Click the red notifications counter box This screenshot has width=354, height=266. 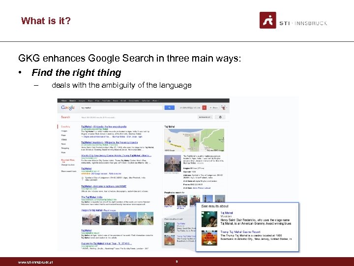[205, 108]
